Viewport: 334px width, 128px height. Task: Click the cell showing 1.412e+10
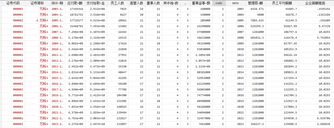coord(96,95)
